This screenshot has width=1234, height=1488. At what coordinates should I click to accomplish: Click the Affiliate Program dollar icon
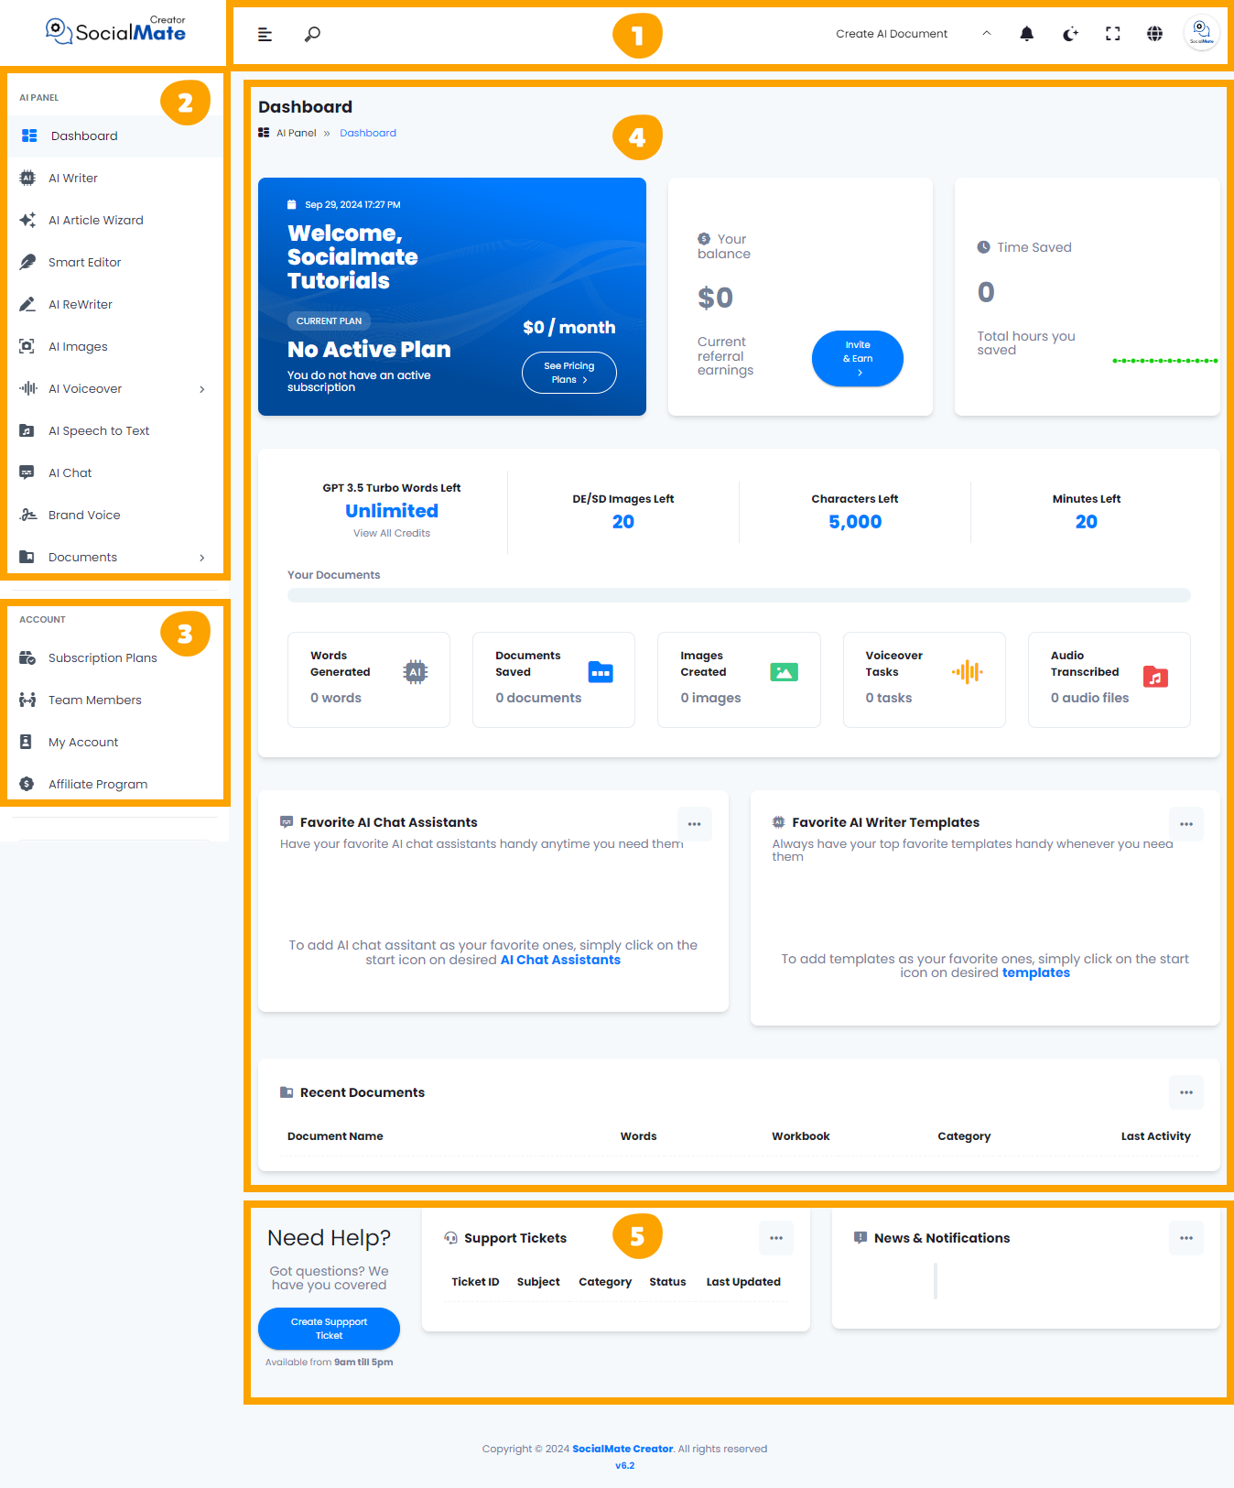tap(27, 784)
